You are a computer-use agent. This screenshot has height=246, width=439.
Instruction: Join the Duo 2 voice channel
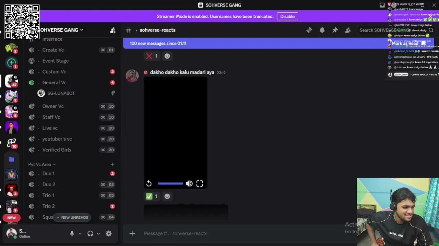point(71,184)
